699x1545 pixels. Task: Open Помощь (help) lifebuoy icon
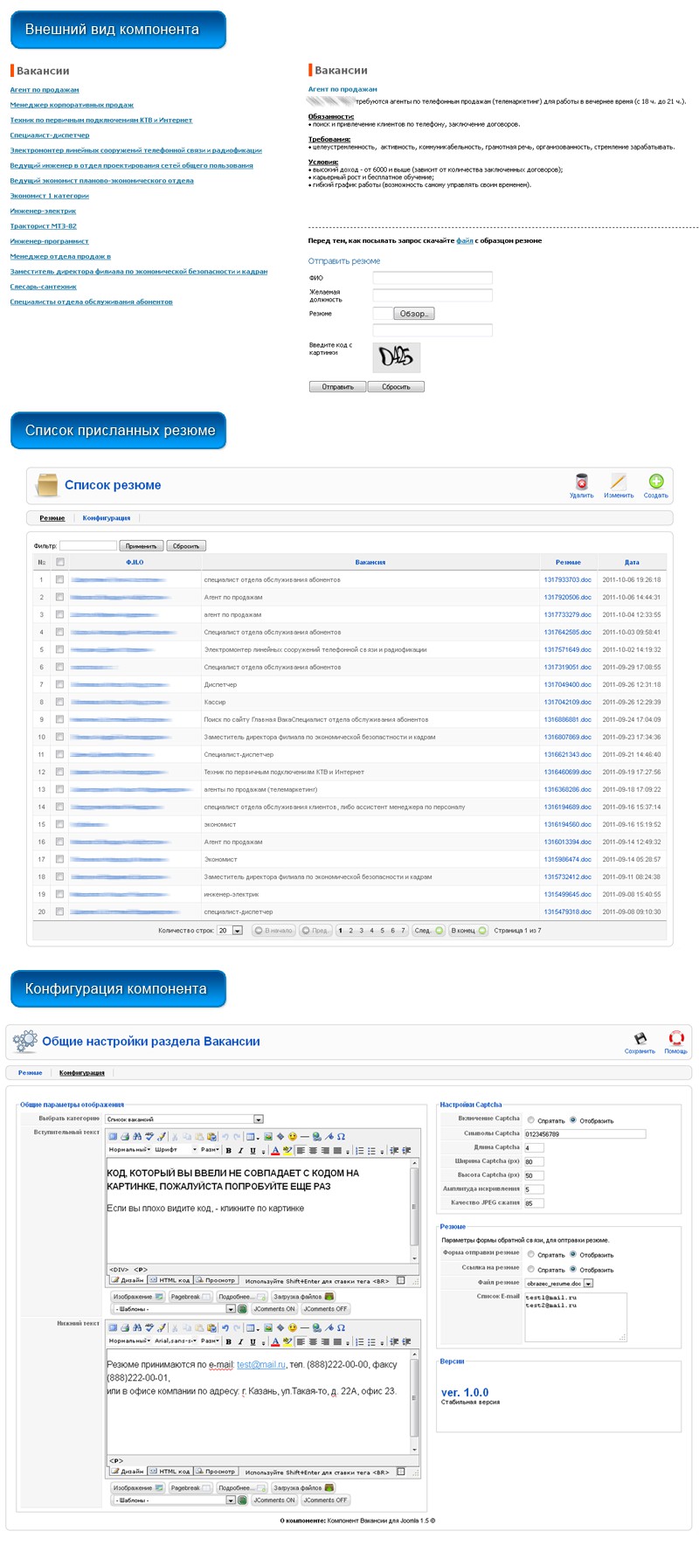tap(675, 1038)
